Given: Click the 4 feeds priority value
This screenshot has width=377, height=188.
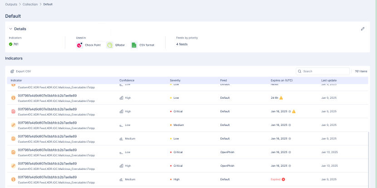Looking at the screenshot, I should coord(182,44).
